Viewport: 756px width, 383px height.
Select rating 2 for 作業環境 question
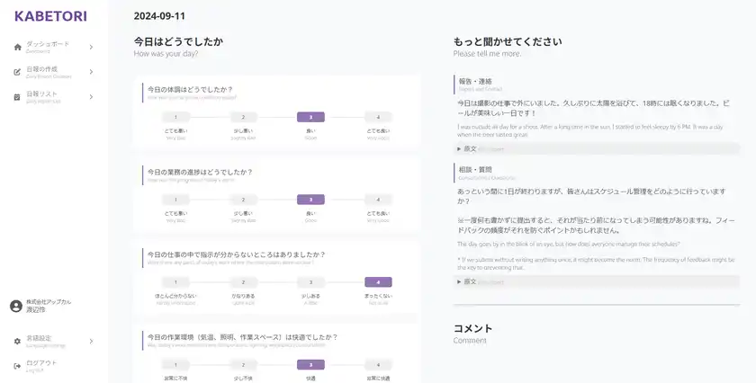coord(244,365)
